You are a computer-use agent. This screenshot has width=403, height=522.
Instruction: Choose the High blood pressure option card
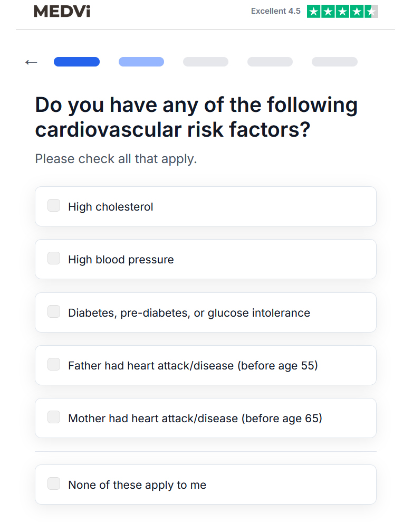click(206, 259)
